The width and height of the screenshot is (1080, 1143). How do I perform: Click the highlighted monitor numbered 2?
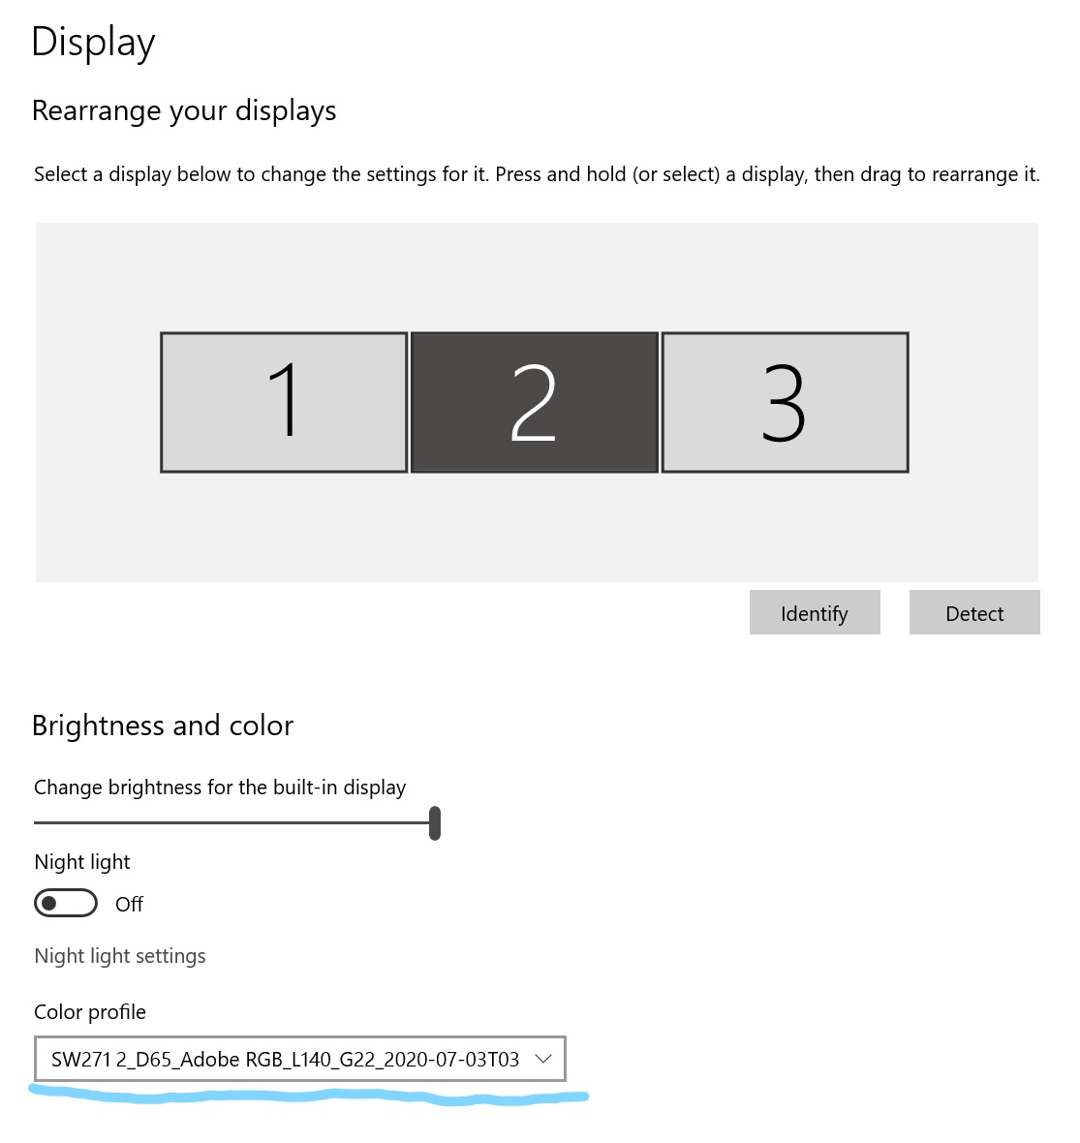click(534, 401)
